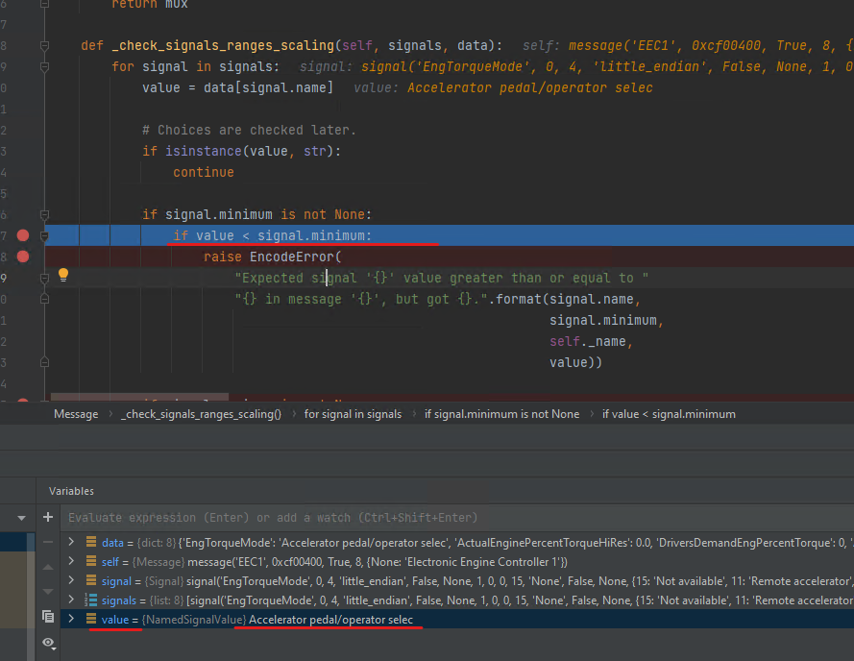Remove selected watch with the minus icon
This screenshot has width=854, height=661.
coord(47,541)
